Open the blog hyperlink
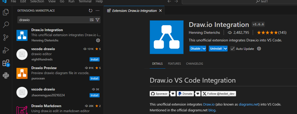Image resolution: width=297 pixels, height=114 pixels. 212,110
